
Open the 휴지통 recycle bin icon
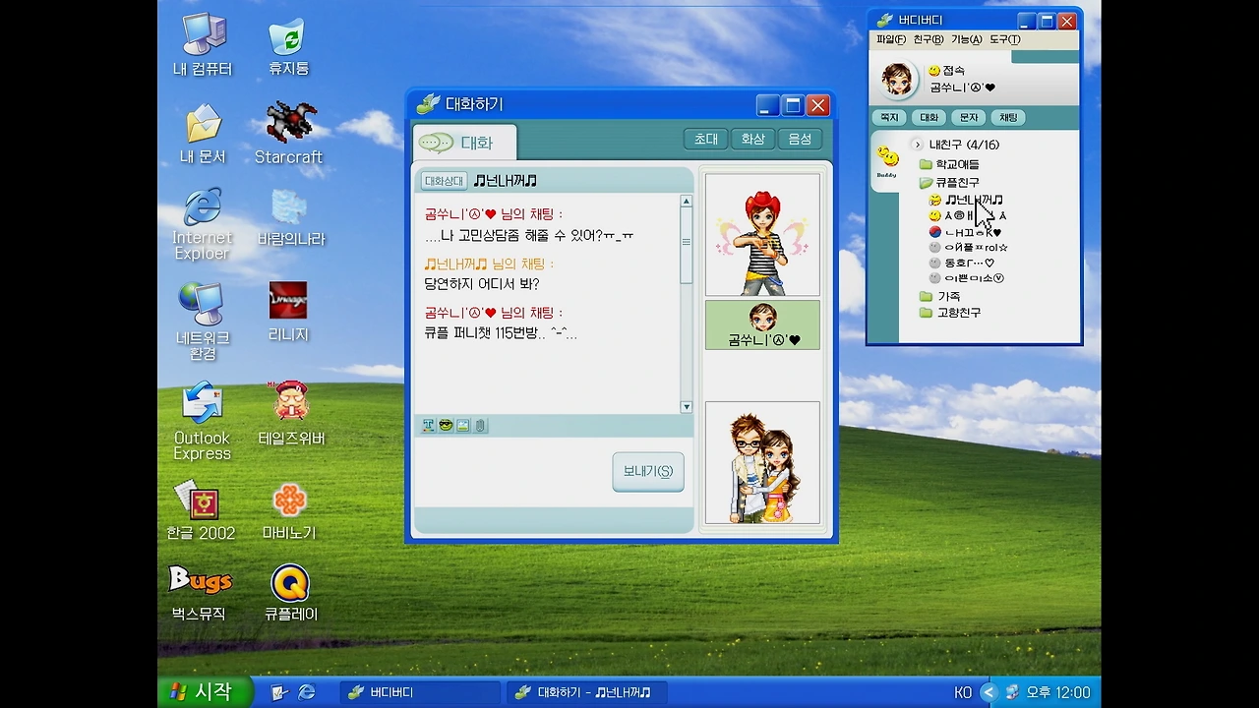pyautogui.click(x=288, y=45)
